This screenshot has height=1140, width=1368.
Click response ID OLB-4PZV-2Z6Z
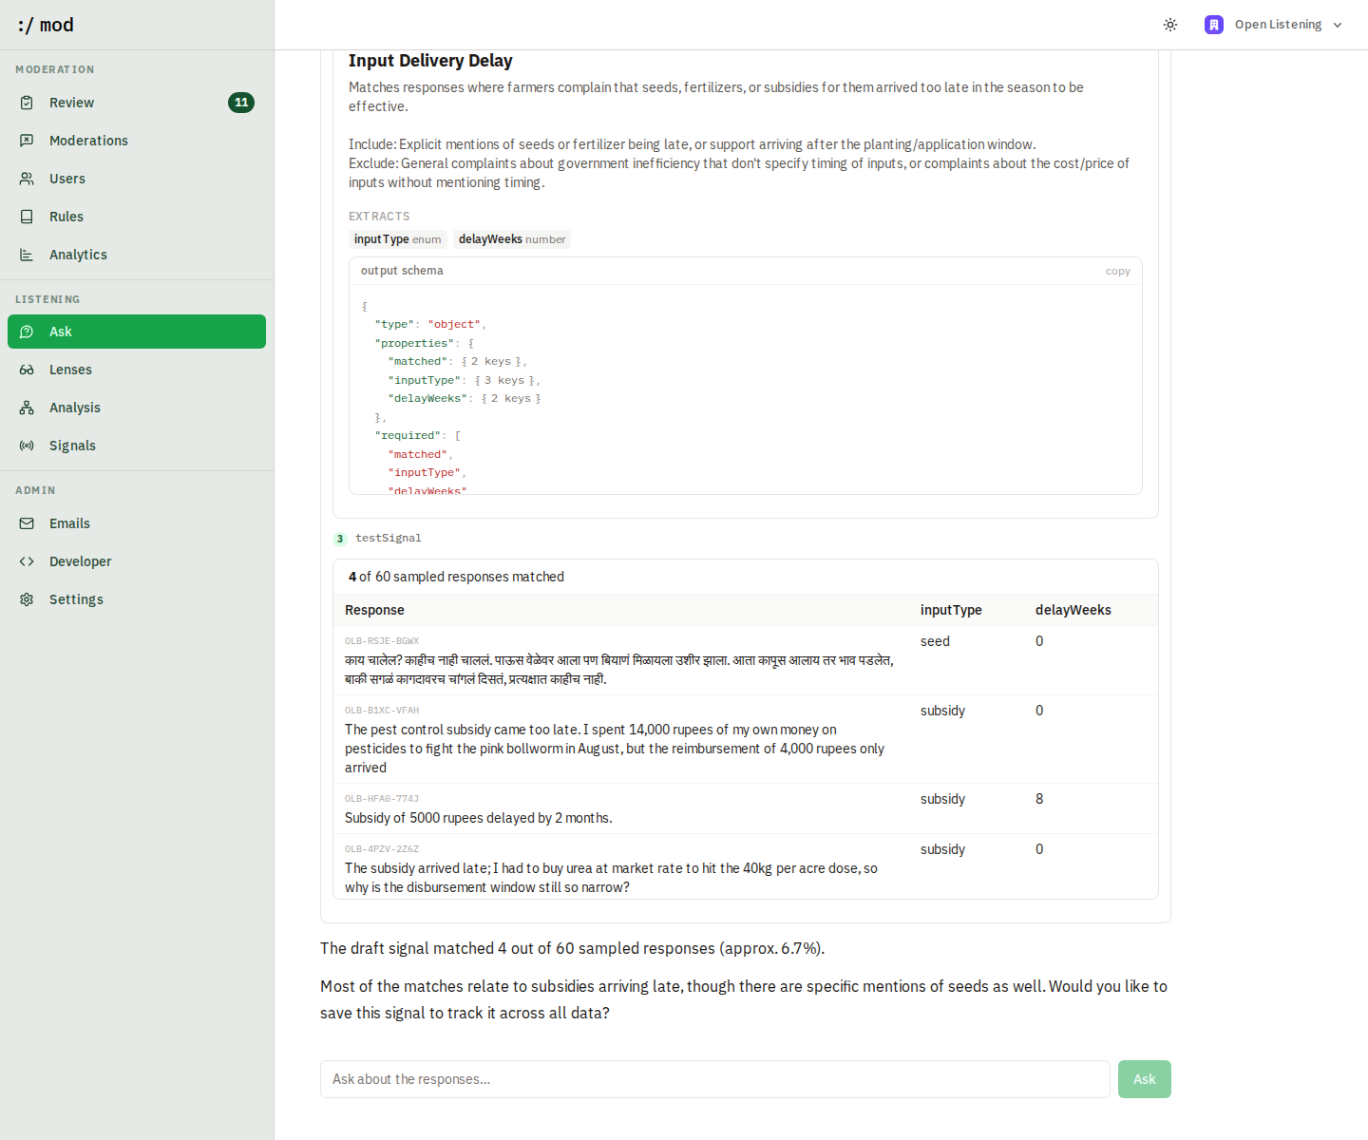click(x=382, y=849)
